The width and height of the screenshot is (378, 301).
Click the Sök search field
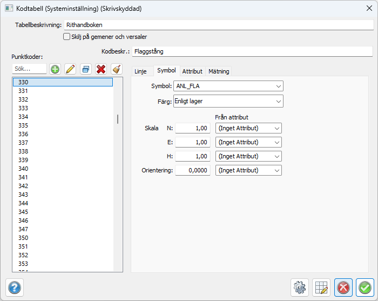29,69
